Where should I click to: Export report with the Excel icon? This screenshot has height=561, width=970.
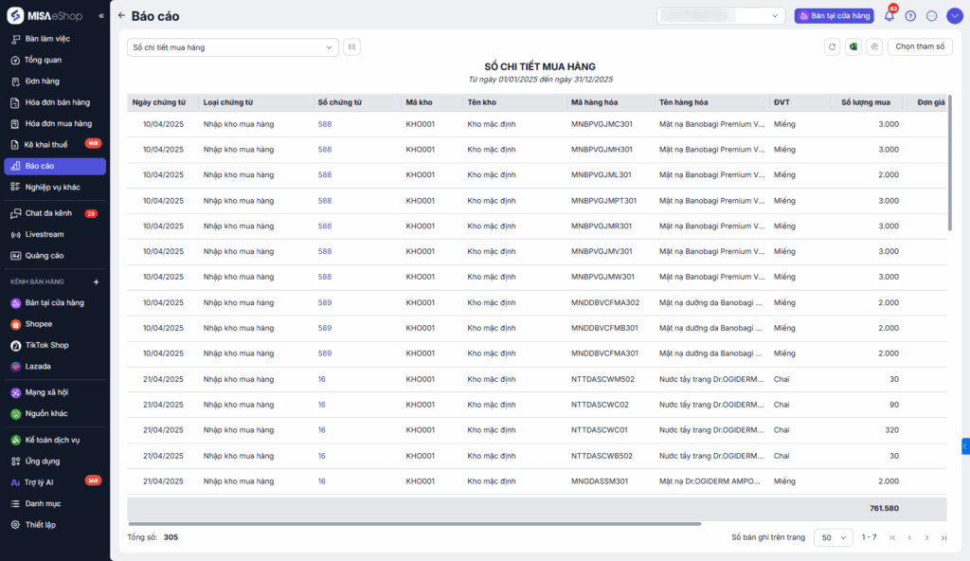click(x=853, y=46)
